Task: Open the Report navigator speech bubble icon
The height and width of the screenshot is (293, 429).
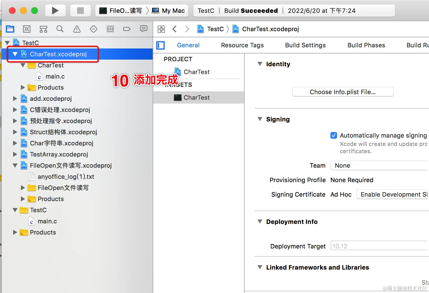Action: [144, 29]
